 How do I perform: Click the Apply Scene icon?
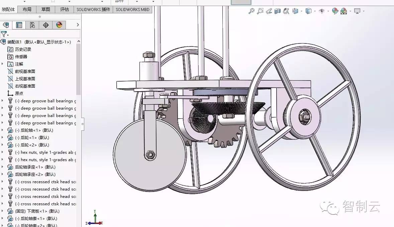pos(344,11)
